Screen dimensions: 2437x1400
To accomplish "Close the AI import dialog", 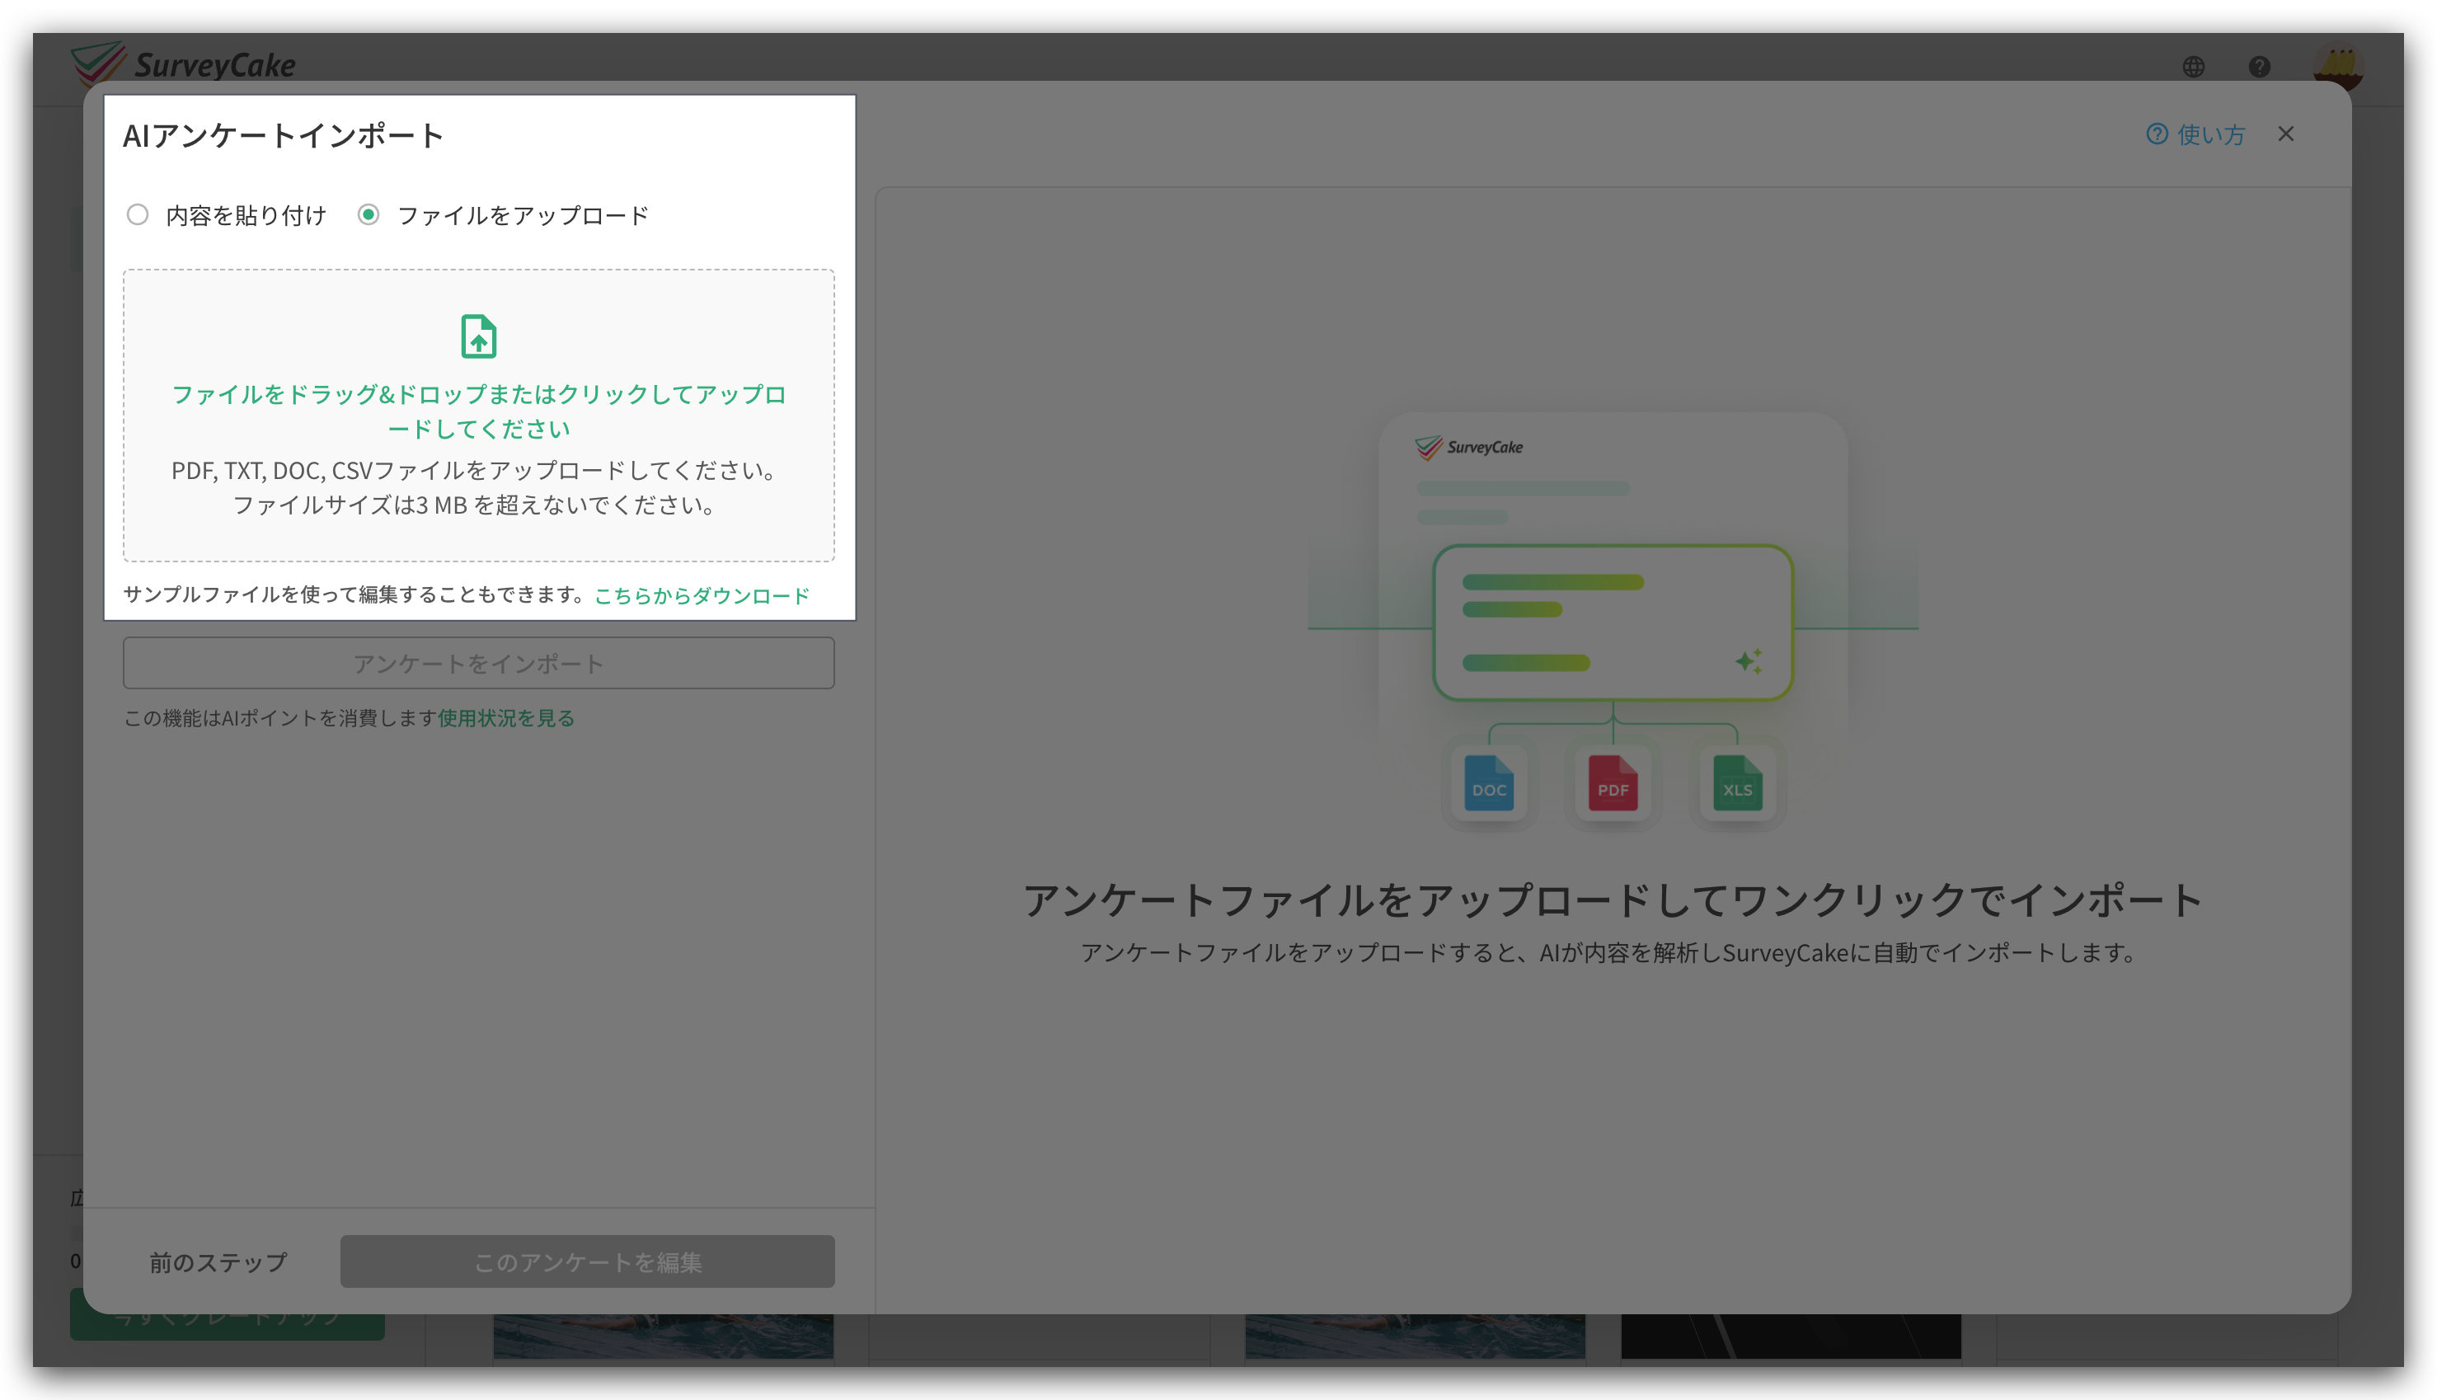I will (x=2285, y=134).
